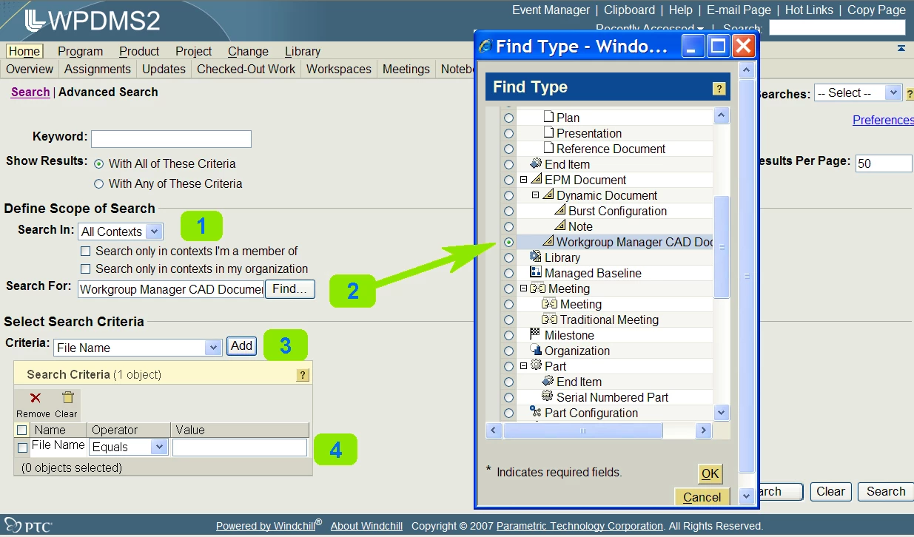The width and height of the screenshot is (914, 537).
Task: Click the Traditional Meeting icon
Action: (x=549, y=320)
